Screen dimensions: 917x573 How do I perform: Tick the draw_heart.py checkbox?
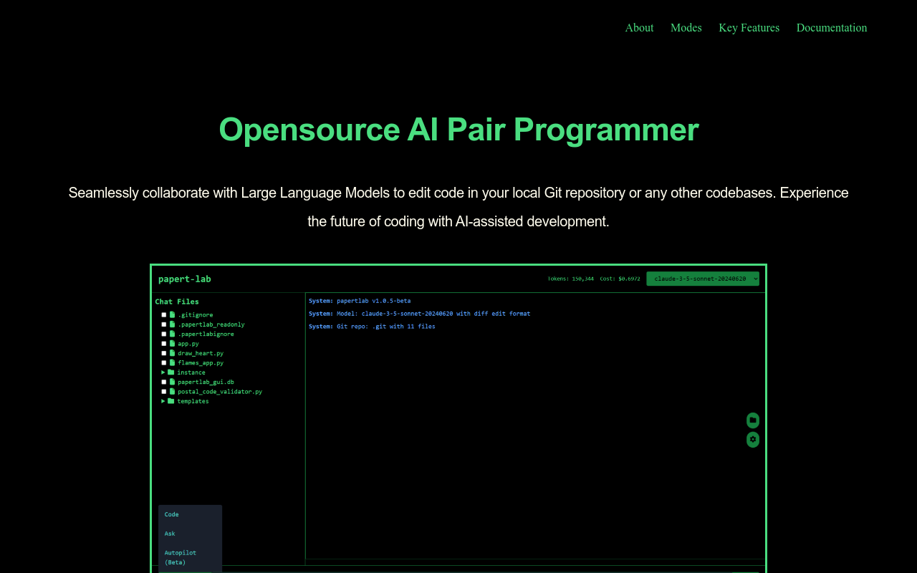[x=163, y=353]
